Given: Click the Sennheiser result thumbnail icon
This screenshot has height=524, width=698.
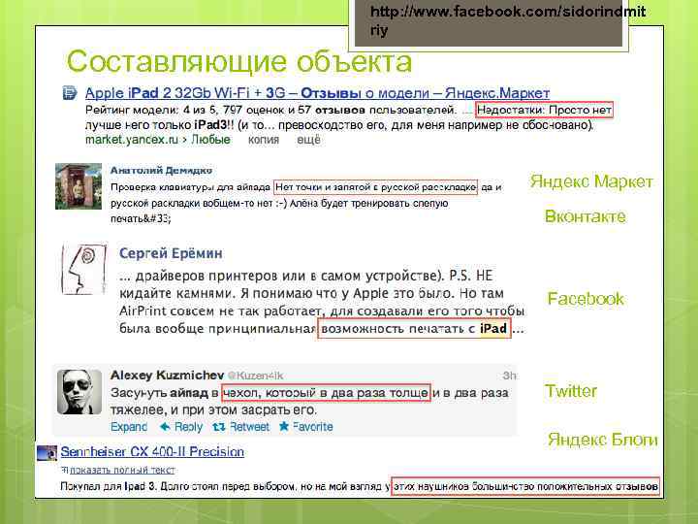Looking at the screenshot, I should tap(47, 452).
